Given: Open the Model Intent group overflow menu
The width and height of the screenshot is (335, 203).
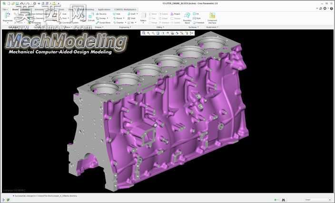Looking at the screenshot, I should pyautogui.click(x=212, y=27).
